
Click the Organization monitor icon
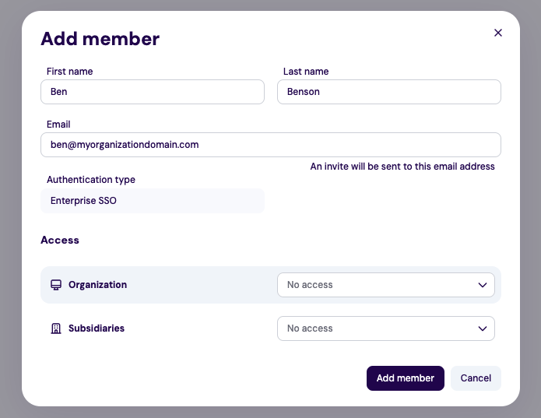[x=56, y=285]
